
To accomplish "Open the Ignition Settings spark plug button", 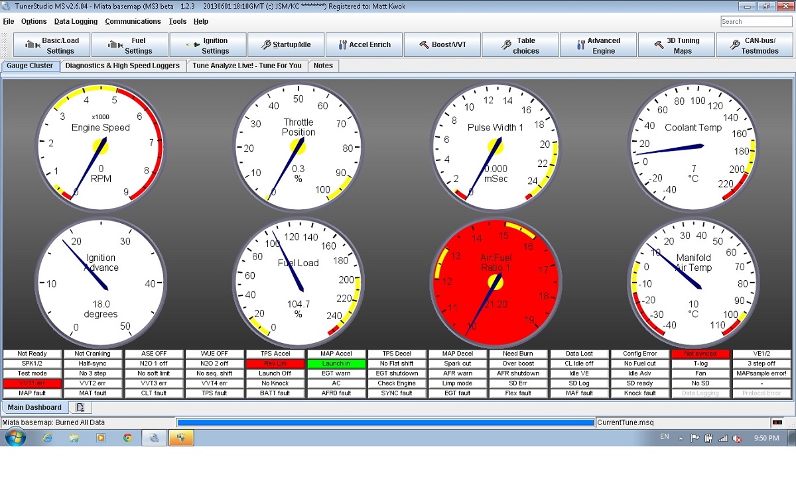I will tap(208, 45).
